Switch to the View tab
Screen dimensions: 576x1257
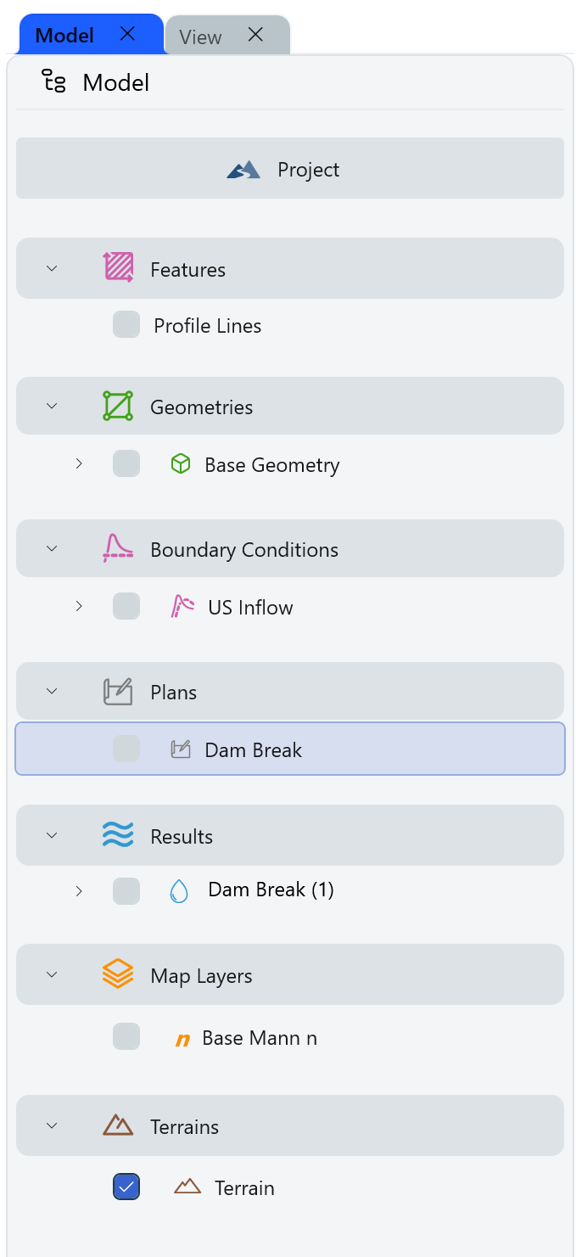coord(201,36)
